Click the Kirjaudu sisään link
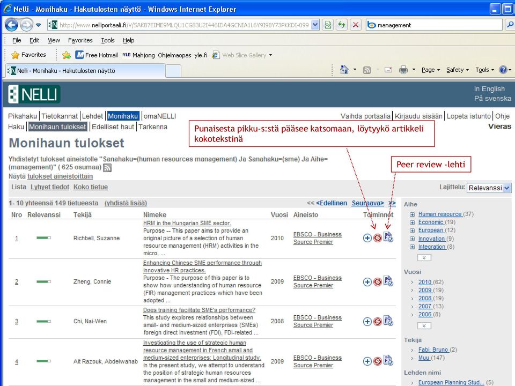Image resolution: width=515 pixels, height=386 pixels. (x=418, y=116)
